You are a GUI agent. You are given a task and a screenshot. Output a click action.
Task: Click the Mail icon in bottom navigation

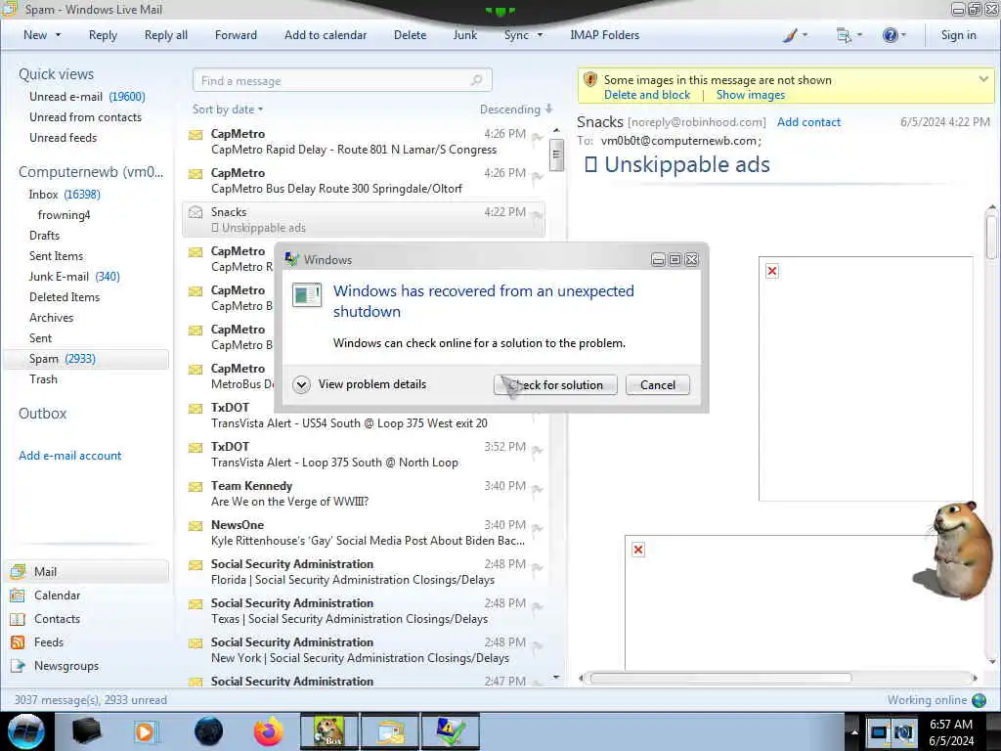point(18,571)
